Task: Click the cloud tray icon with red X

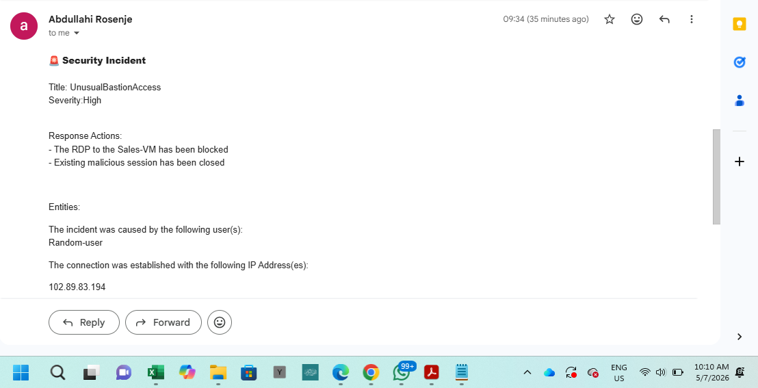Action: (593, 372)
